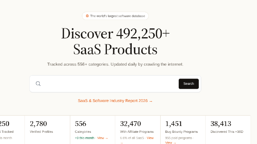Select the 556 Categories stat number

[x=80, y=124]
